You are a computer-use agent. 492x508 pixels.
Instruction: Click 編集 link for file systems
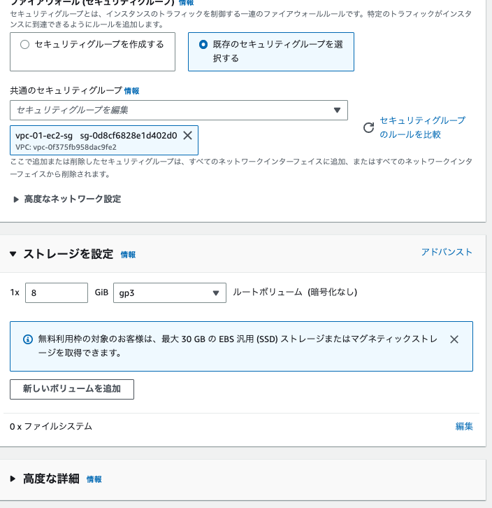click(x=464, y=426)
